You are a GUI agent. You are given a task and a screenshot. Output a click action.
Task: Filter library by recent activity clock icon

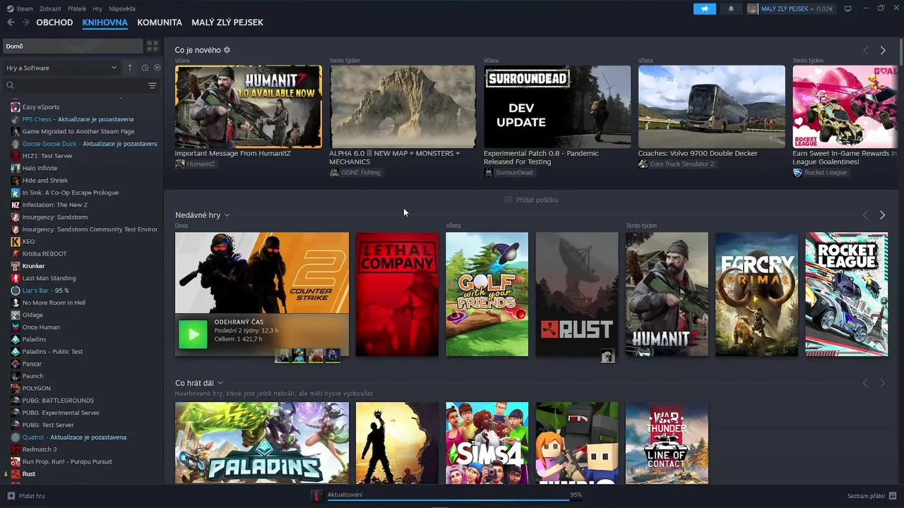(x=145, y=68)
